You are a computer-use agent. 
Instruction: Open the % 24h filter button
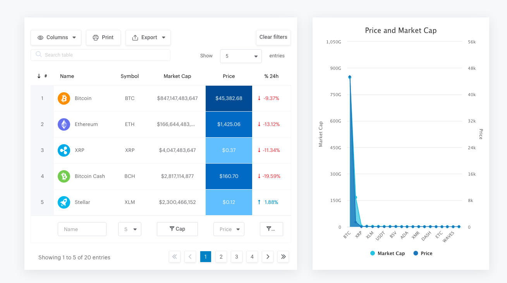(272, 229)
